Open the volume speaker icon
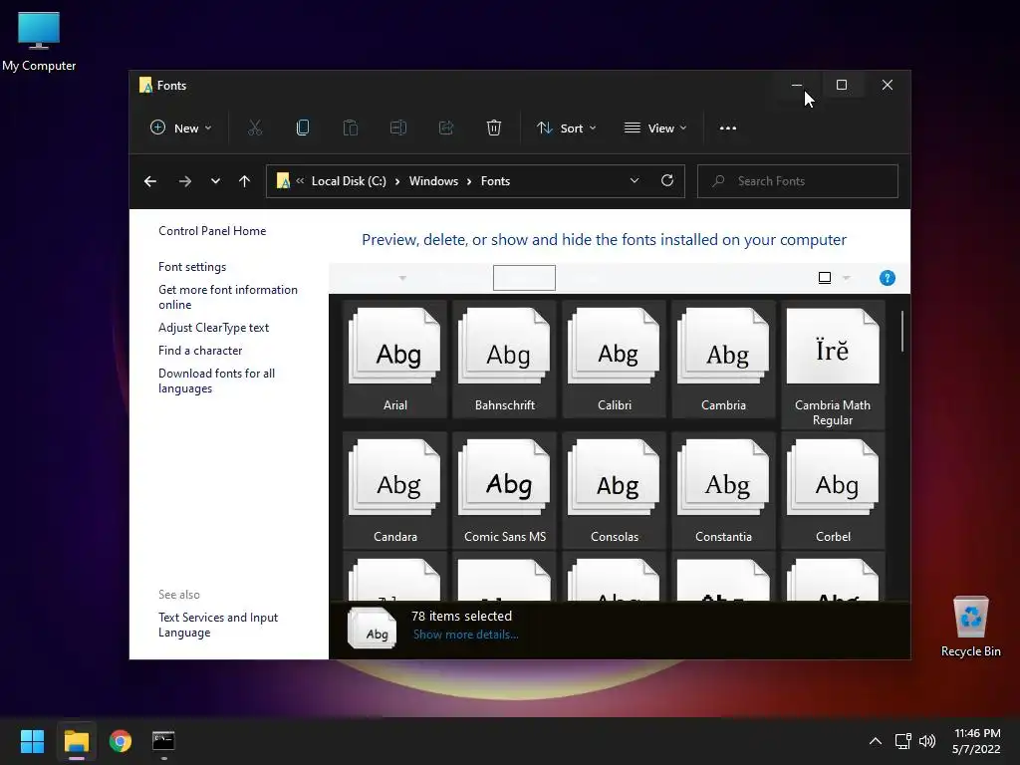This screenshot has height=765, width=1020. tap(927, 741)
